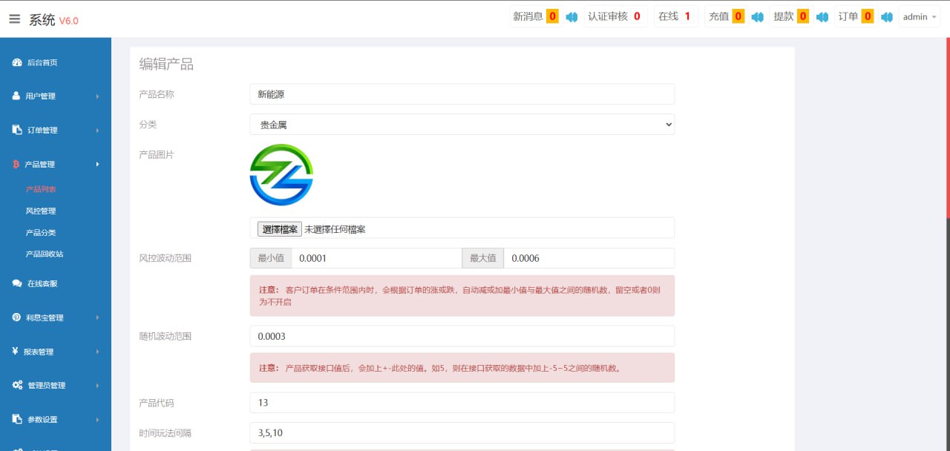This screenshot has height=451, width=950.
Task: Click the 利息宝管理 sidebar icon
Action: [x=16, y=317]
